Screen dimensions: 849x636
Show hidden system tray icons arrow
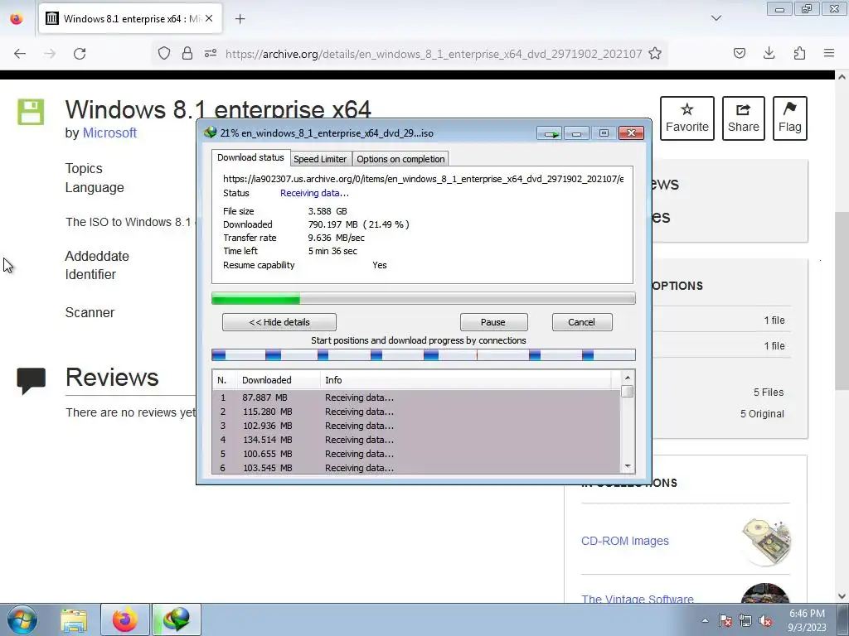click(x=705, y=620)
